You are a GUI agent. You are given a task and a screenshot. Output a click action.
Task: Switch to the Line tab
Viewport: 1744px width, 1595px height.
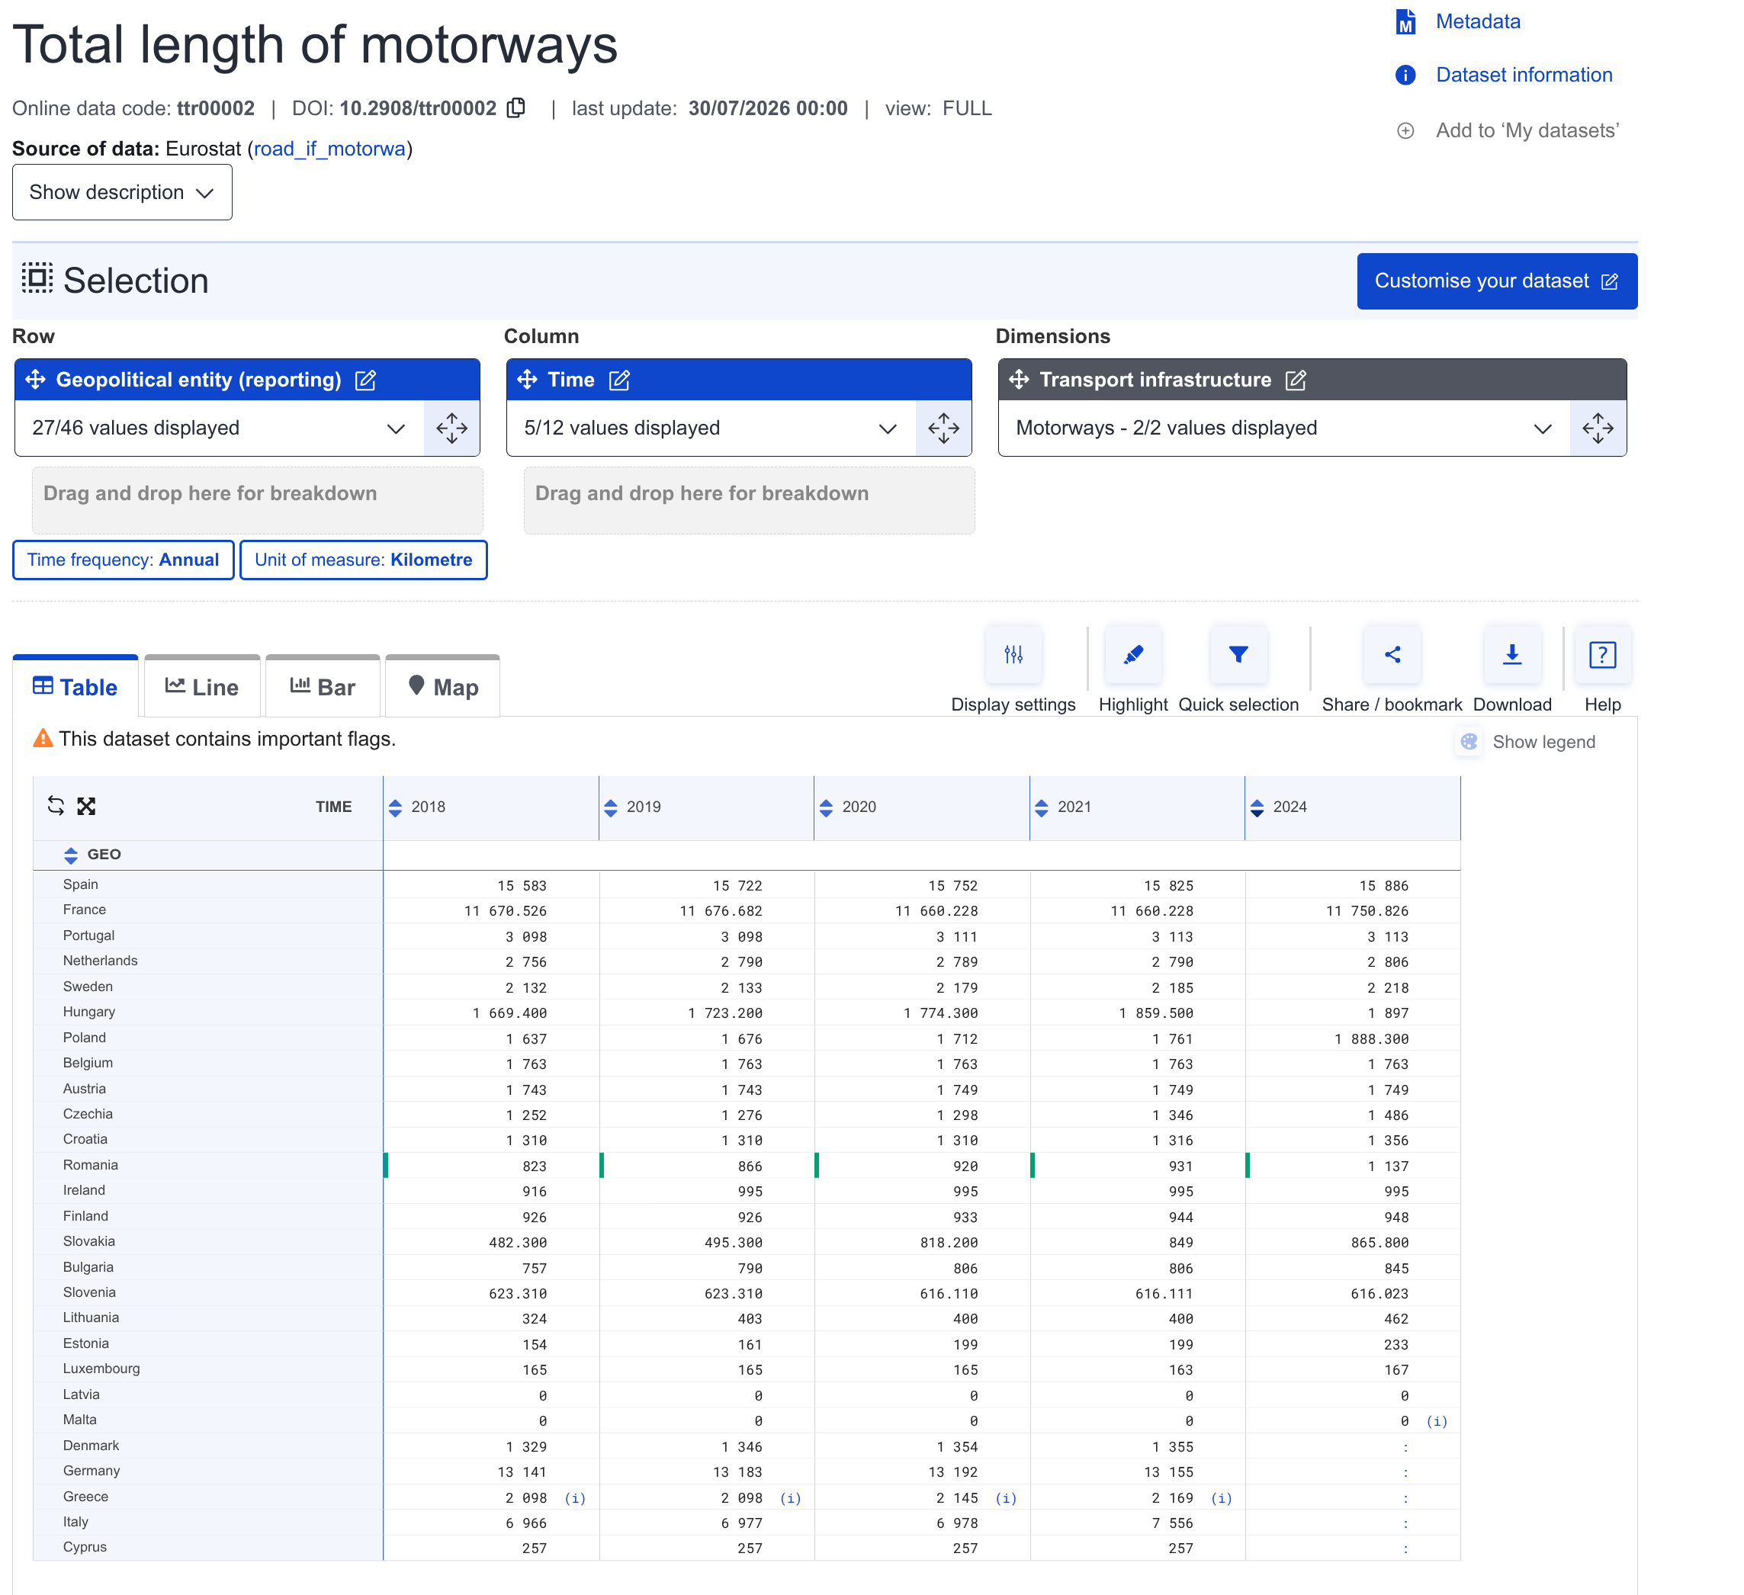point(202,687)
